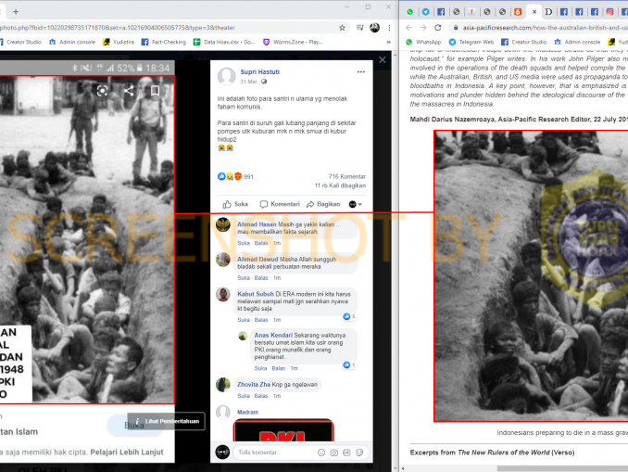
Task: Open Telegram Web bookmark in right browser
Action: click(x=471, y=42)
